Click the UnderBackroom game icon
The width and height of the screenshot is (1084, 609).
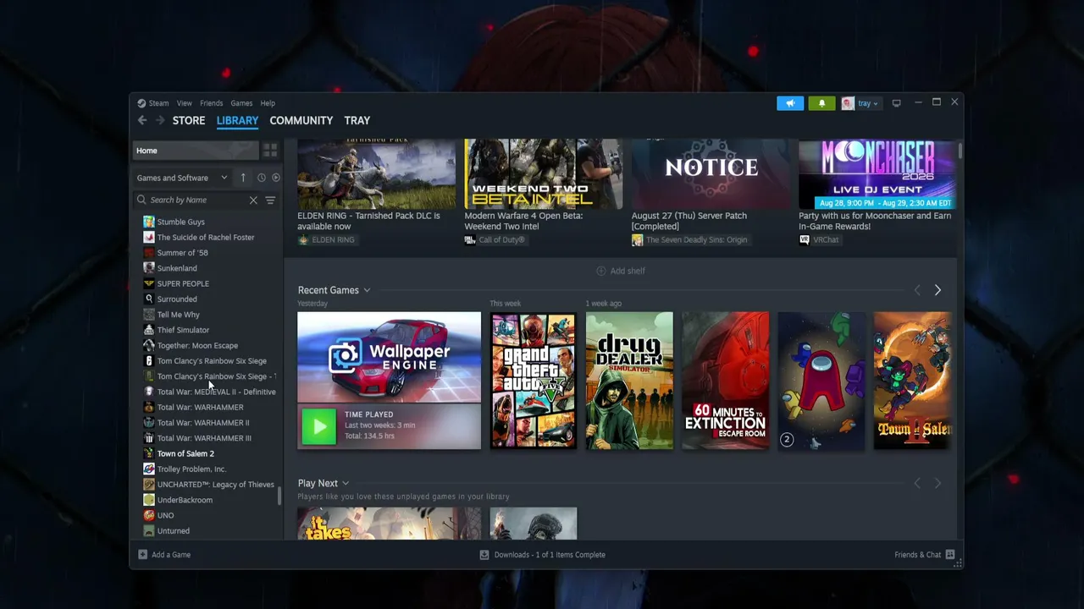point(149,500)
